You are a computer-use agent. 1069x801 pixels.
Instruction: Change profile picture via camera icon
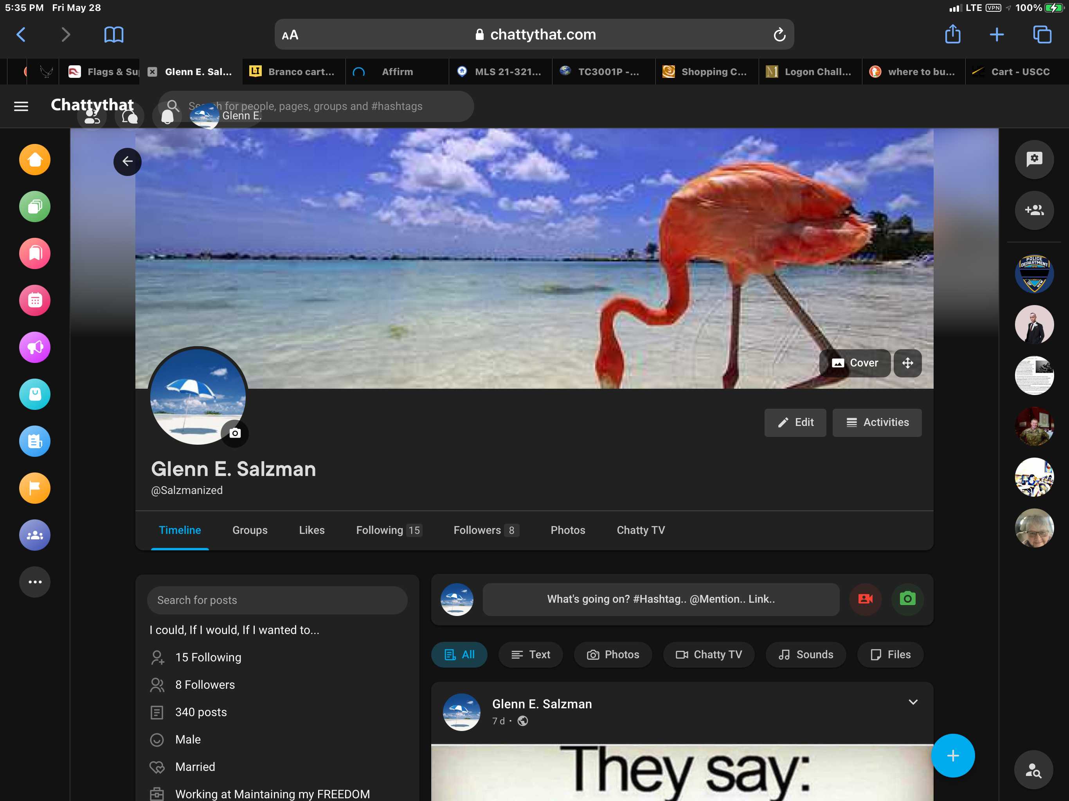pos(235,433)
